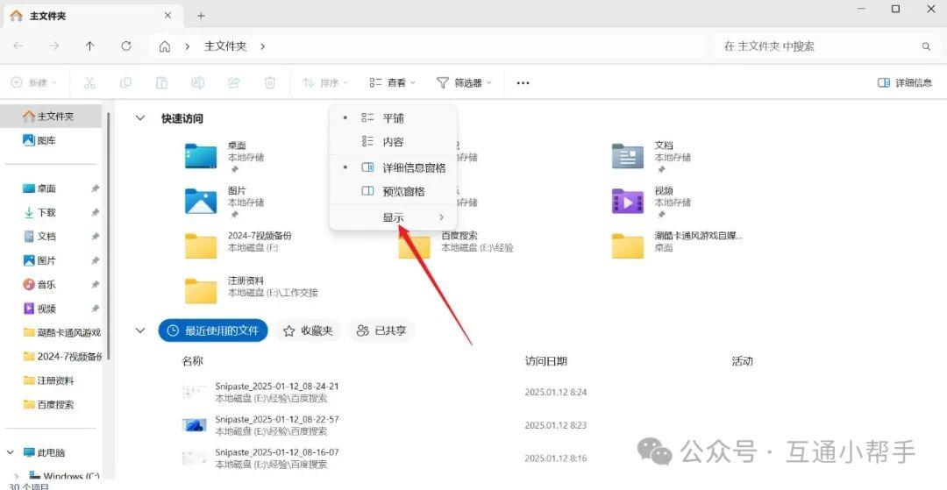Open the 筛选器 filter dropdown

(464, 82)
